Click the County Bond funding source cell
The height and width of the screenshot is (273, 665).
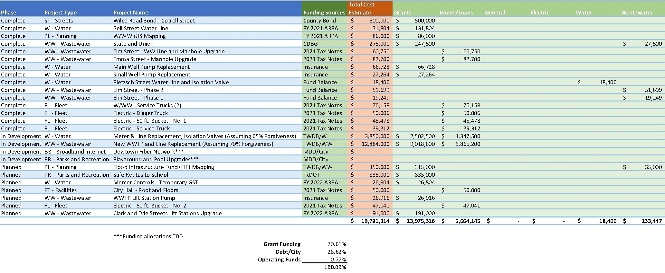319,21
